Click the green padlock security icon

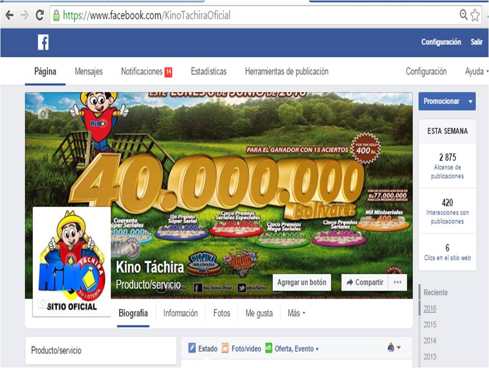pyautogui.click(x=56, y=15)
